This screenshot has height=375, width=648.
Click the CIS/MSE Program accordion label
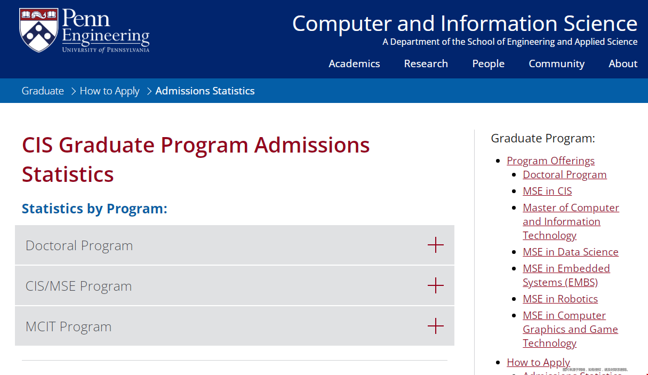pyautogui.click(x=78, y=286)
